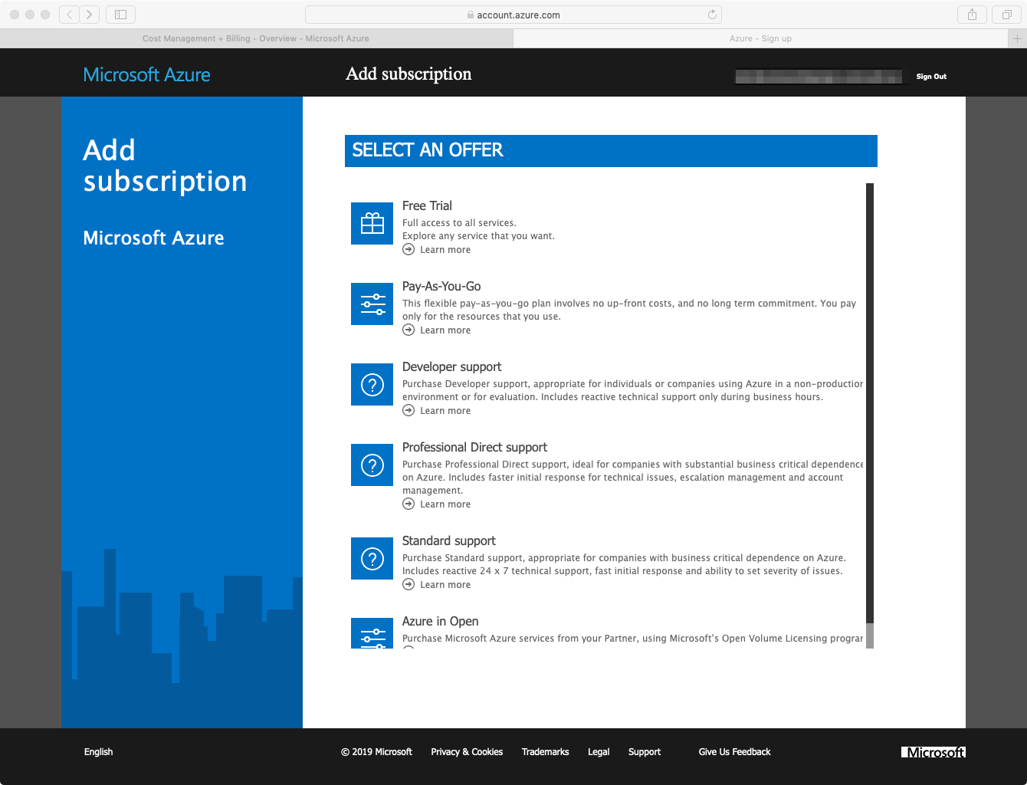Show all tabs overview button
1027x785 pixels.
click(x=1006, y=15)
